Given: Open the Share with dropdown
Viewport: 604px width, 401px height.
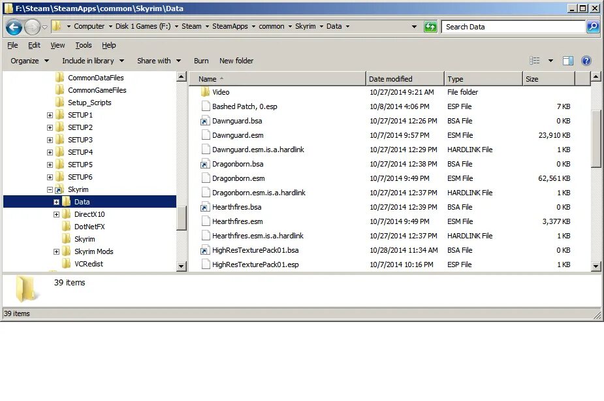Looking at the screenshot, I should point(159,61).
